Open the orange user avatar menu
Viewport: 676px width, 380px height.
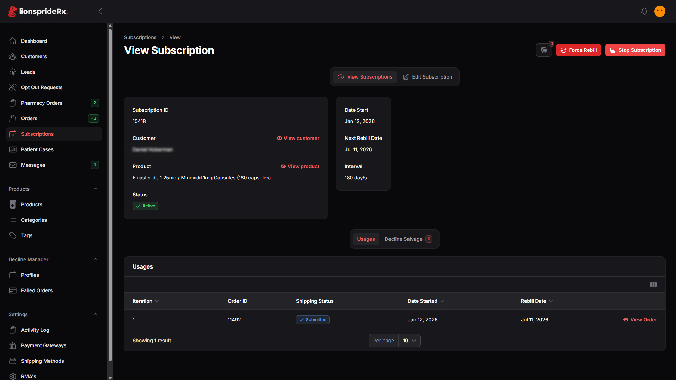pyautogui.click(x=659, y=11)
